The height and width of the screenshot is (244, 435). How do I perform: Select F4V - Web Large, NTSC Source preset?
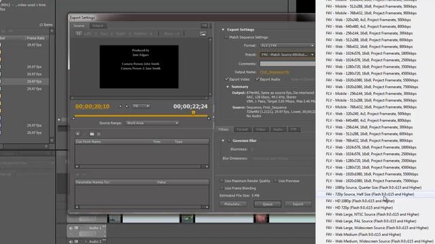click(372, 214)
